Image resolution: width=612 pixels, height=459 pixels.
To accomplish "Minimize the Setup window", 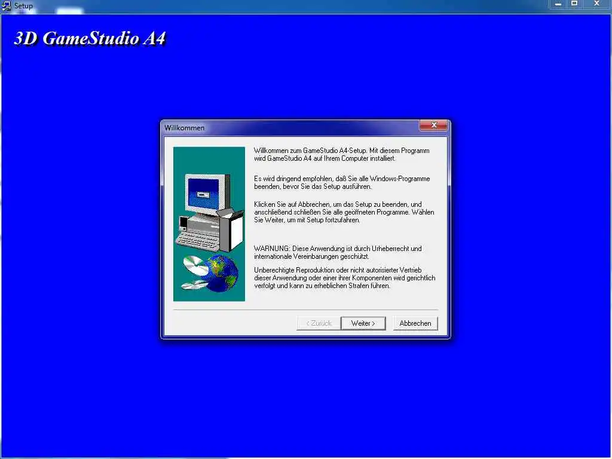I will tap(558, 4).
